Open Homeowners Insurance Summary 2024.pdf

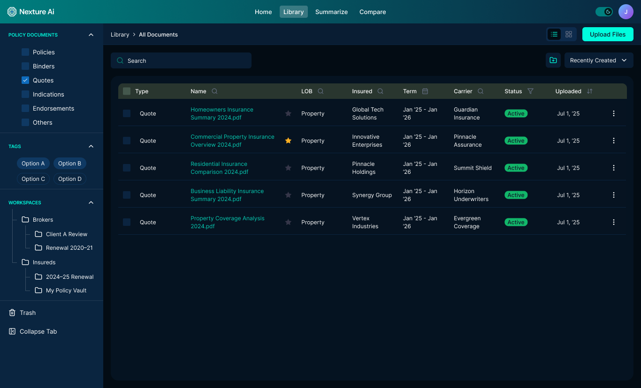pyautogui.click(x=222, y=113)
